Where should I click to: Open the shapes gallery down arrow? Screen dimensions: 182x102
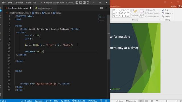(x=131, y=13)
